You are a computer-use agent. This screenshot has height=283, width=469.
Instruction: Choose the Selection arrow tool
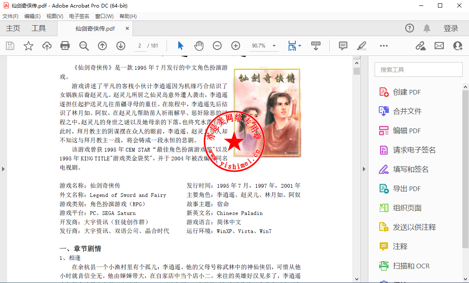pyautogui.click(x=180, y=46)
